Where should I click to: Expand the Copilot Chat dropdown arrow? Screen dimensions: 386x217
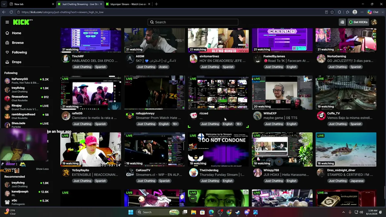[x=382, y=12]
